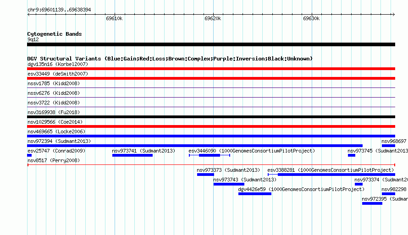
Task: Click the blue feature glyph under esv3446090
Action: coord(210,155)
